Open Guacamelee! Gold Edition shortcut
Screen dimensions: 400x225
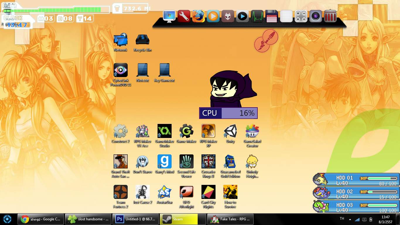click(x=230, y=166)
